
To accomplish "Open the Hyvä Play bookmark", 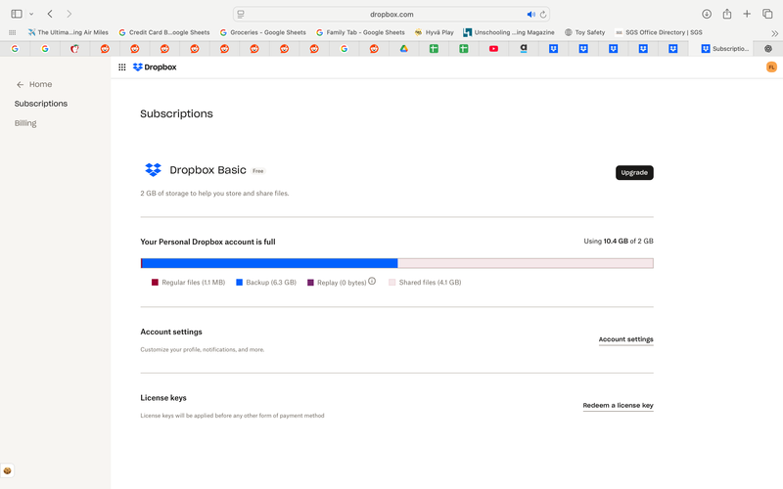I will tap(434, 32).
